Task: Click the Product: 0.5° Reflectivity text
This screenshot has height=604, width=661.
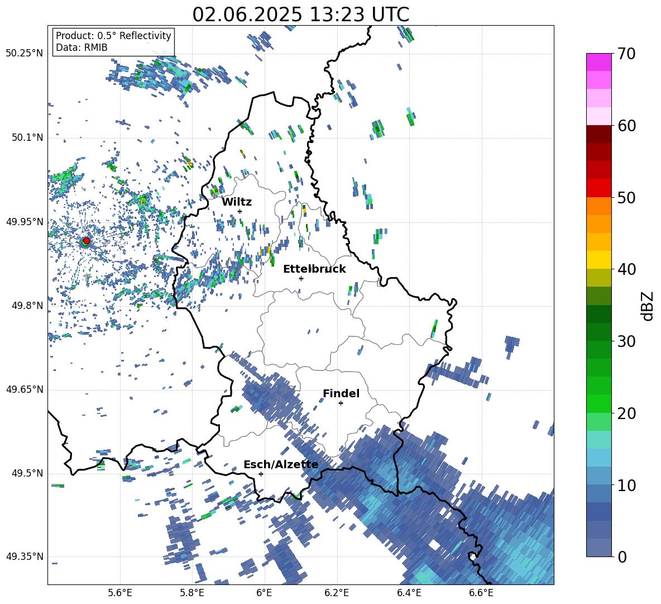Action: (x=113, y=36)
